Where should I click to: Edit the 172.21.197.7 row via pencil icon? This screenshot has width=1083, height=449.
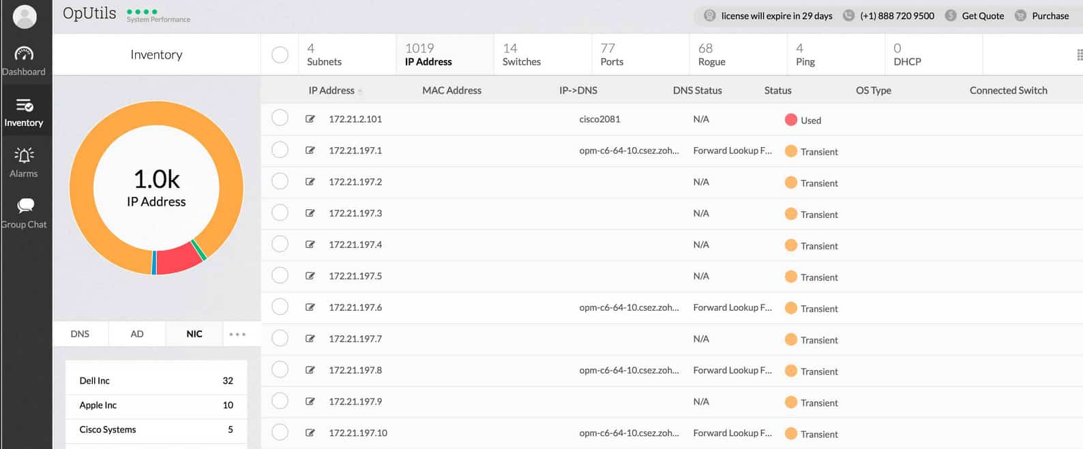310,338
